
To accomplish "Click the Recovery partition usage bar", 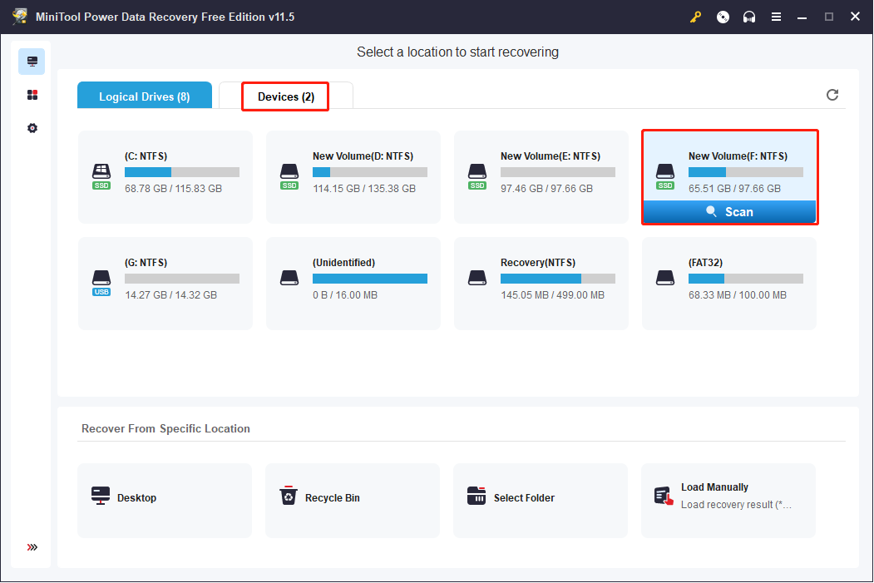I will coord(558,279).
